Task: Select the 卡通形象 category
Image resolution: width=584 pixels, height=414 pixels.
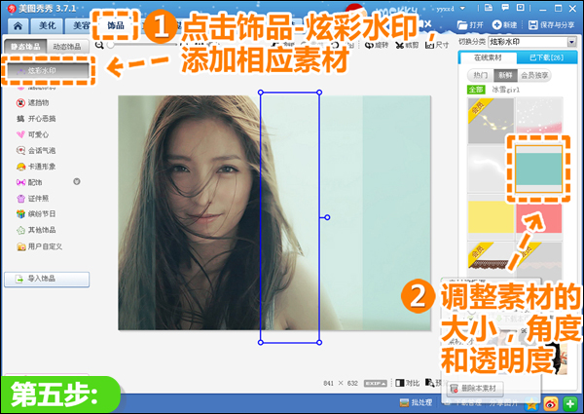Action: (x=36, y=167)
